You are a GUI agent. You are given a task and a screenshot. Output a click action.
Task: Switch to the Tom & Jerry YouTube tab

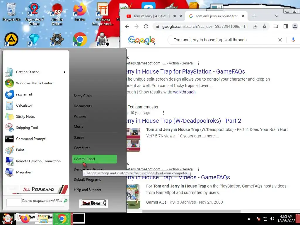click(x=151, y=16)
